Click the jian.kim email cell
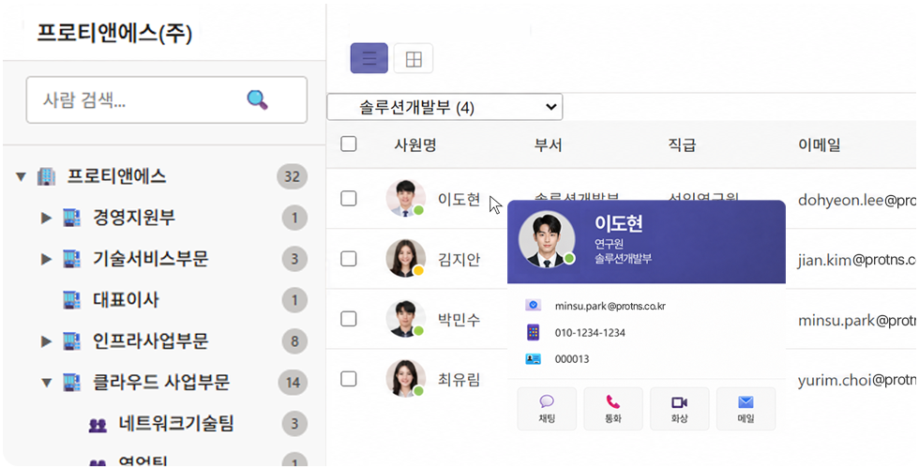This screenshot has width=919, height=469. click(856, 260)
